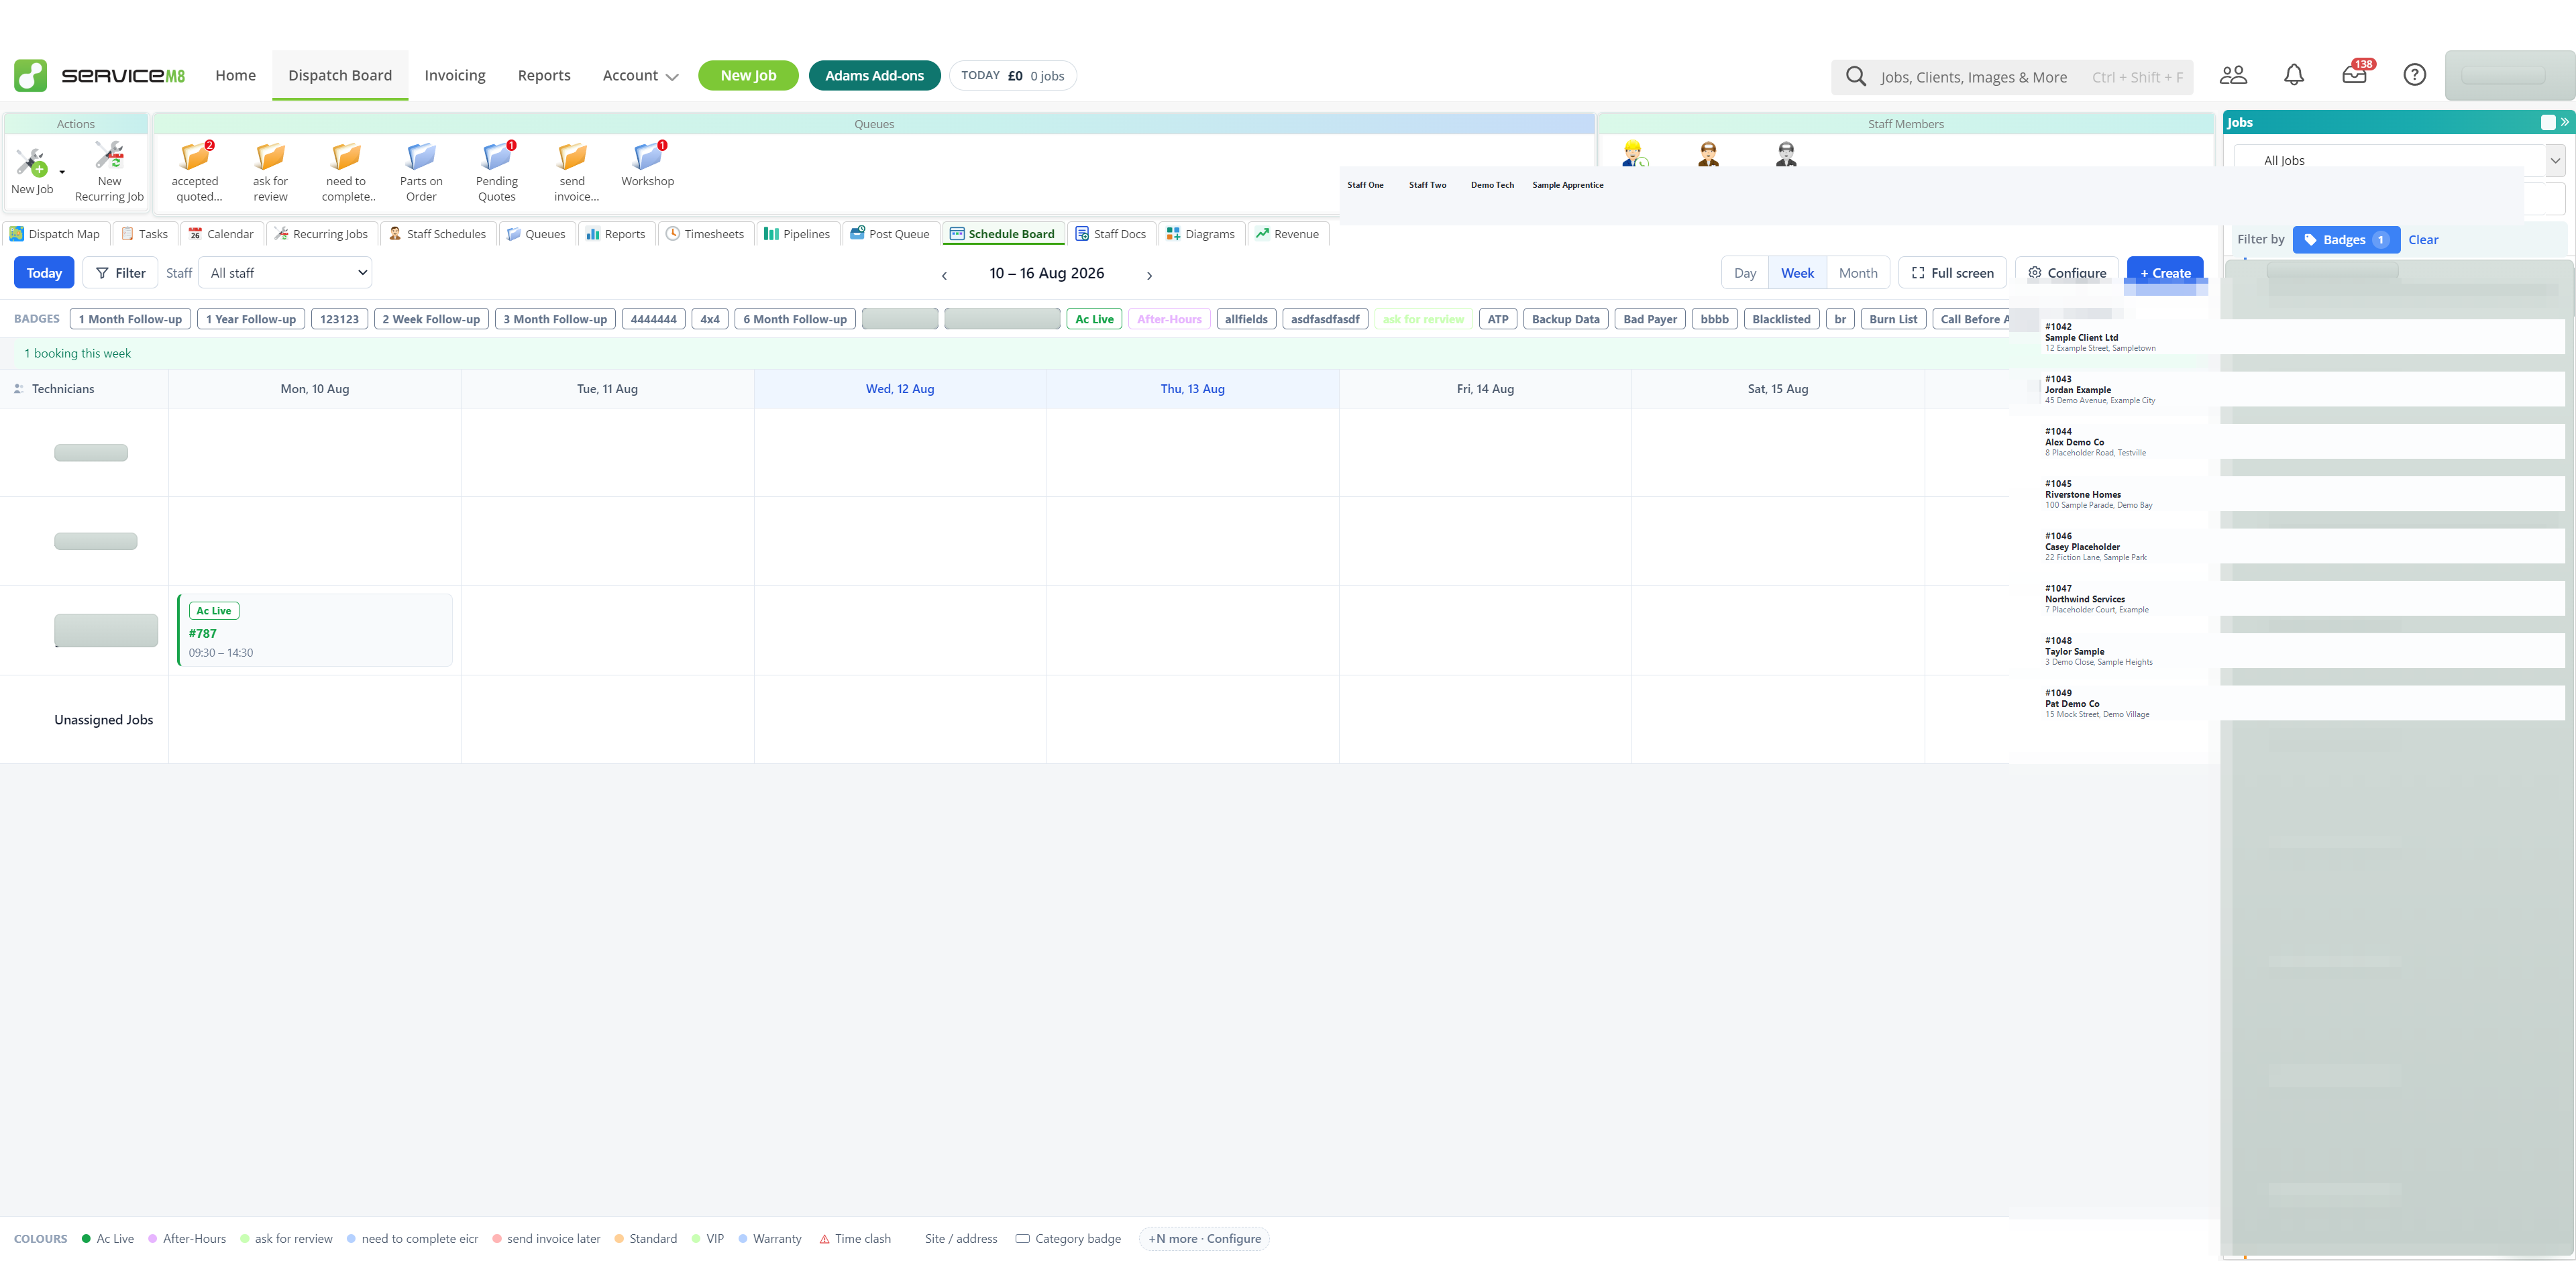Toggle the Ac Live badge filter
Screen dimensions: 2576x1261
(1094, 319)
